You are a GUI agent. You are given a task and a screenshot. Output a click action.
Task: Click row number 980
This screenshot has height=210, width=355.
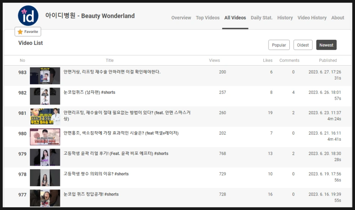(x=22, y=133)
